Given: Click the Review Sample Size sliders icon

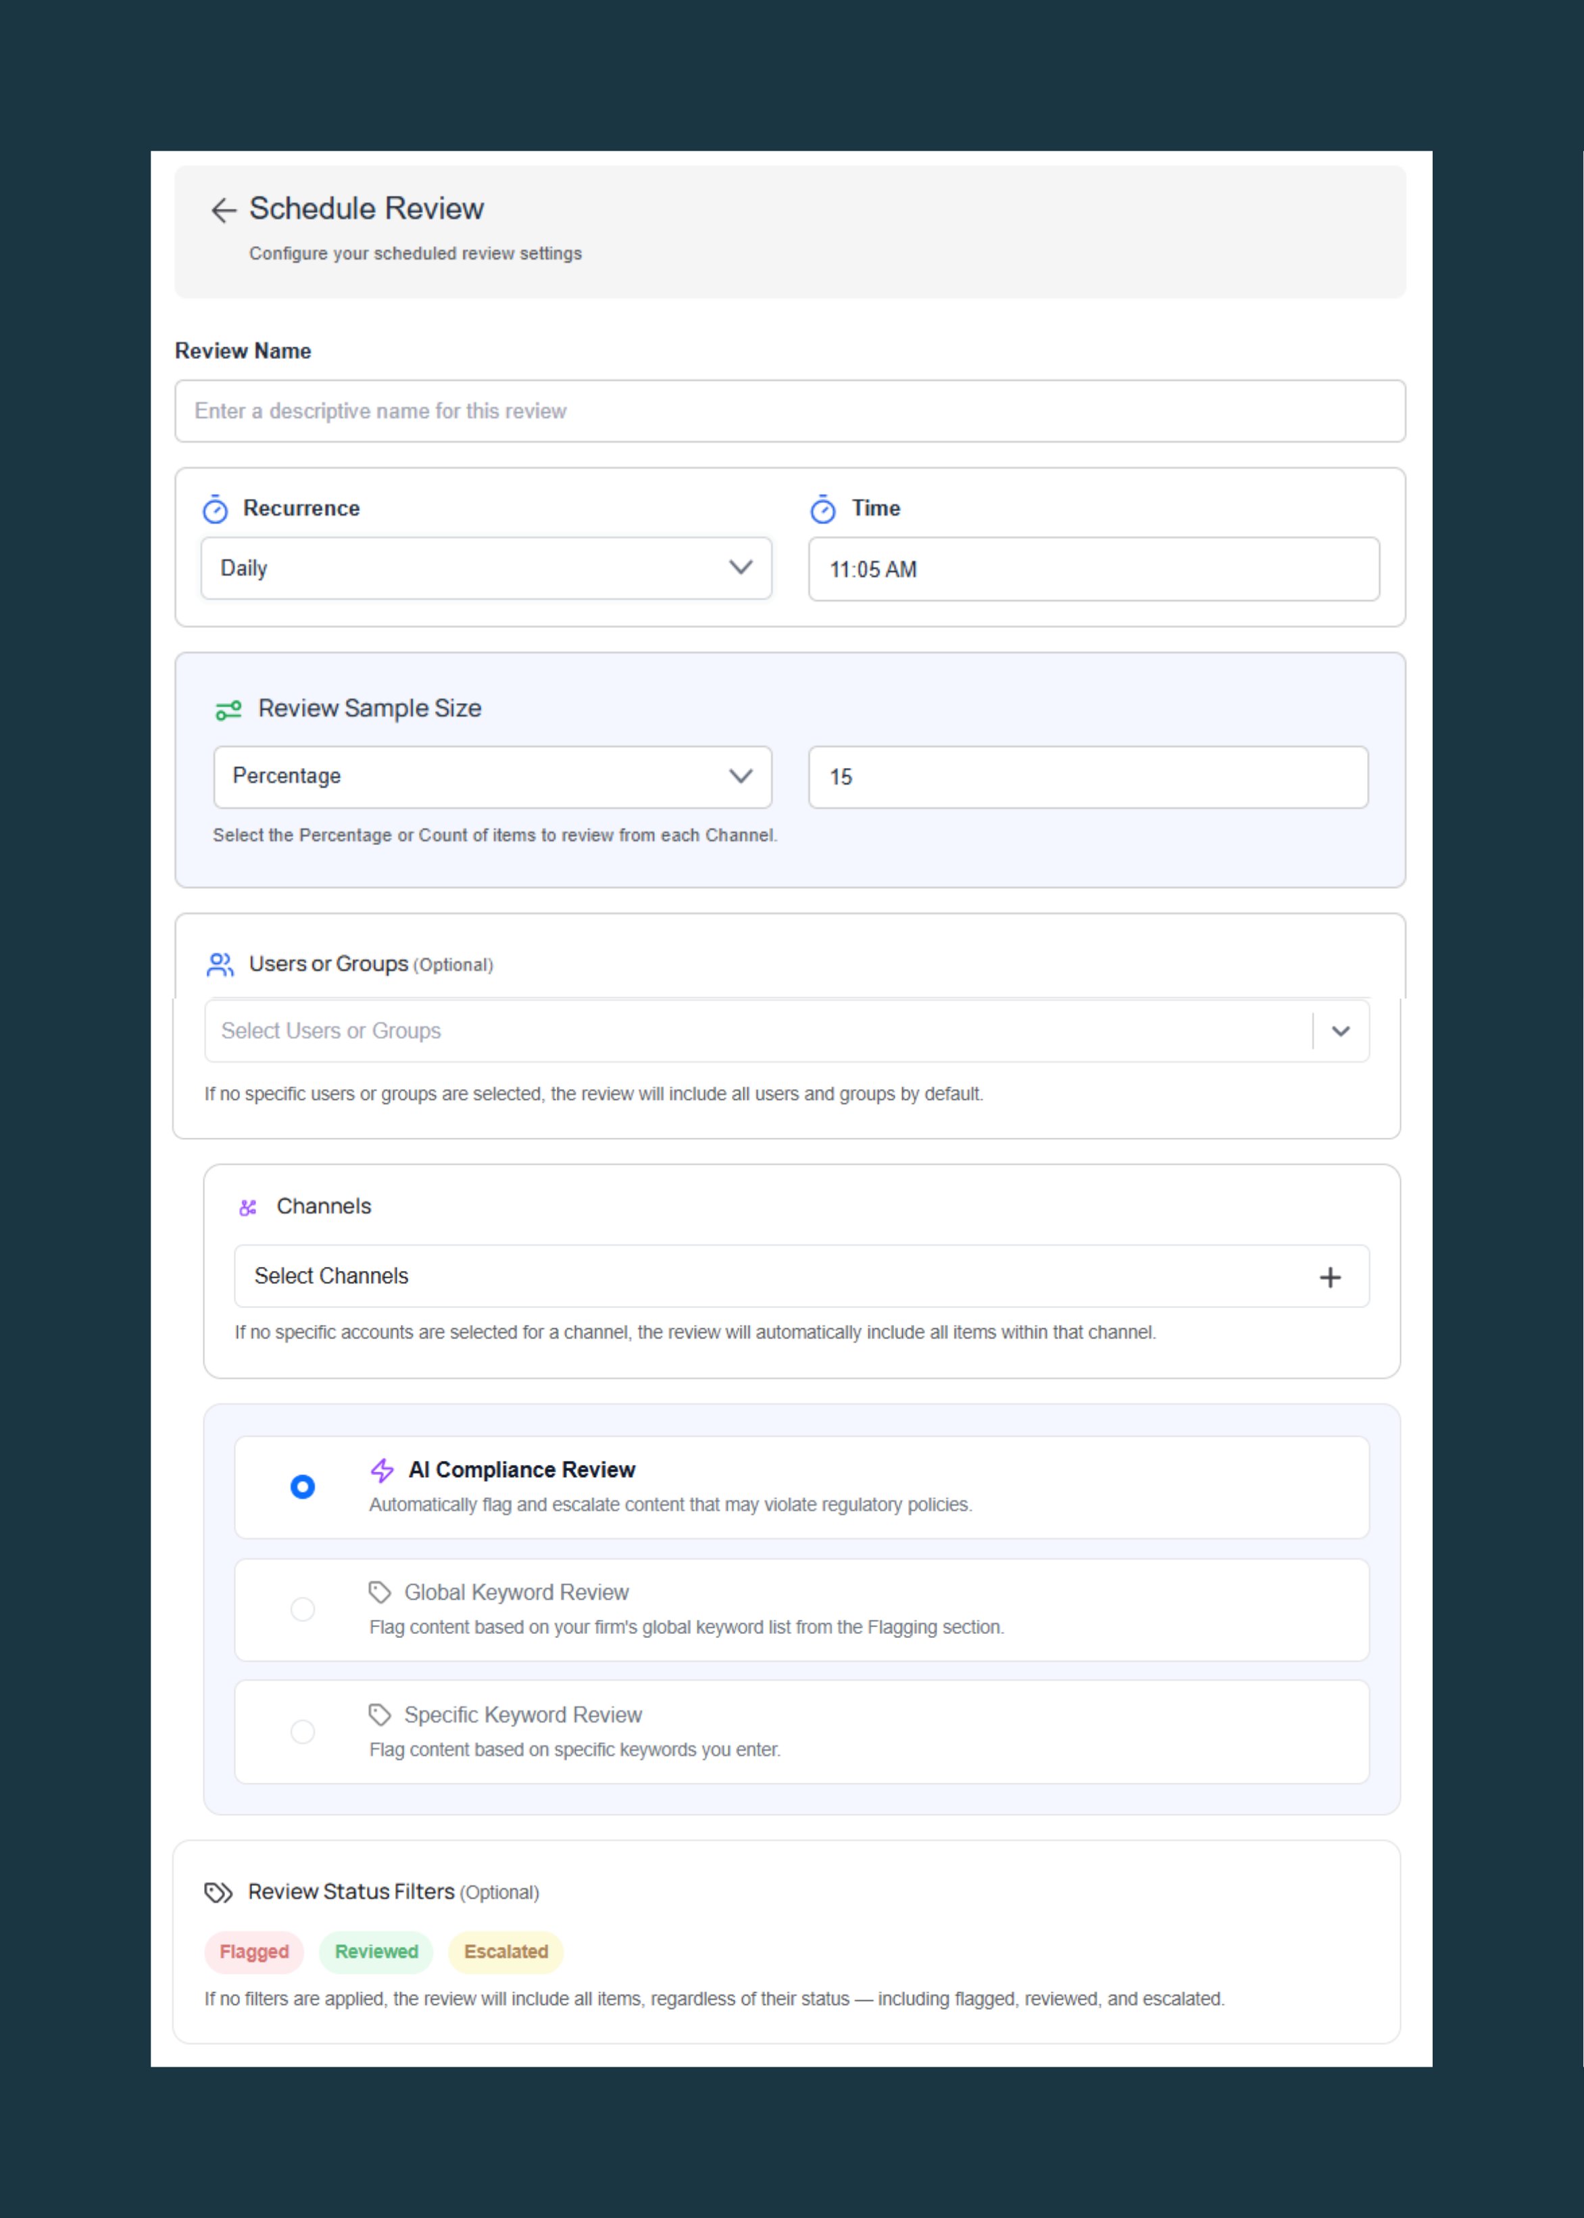Looking at the screenshot, I should (228, 710).
